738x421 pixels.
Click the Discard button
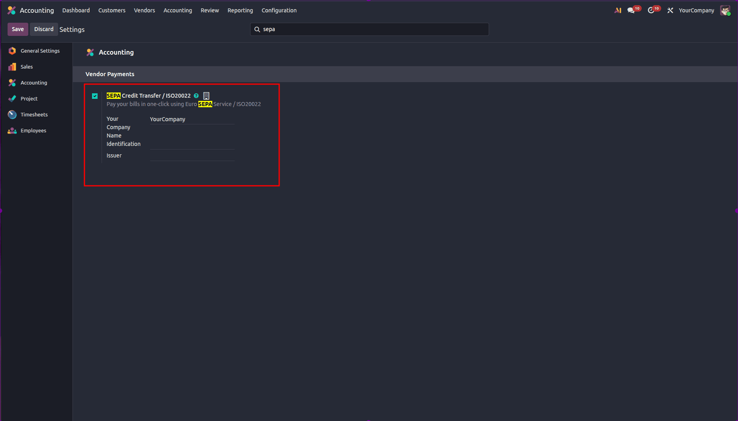[x=44, y=29]
